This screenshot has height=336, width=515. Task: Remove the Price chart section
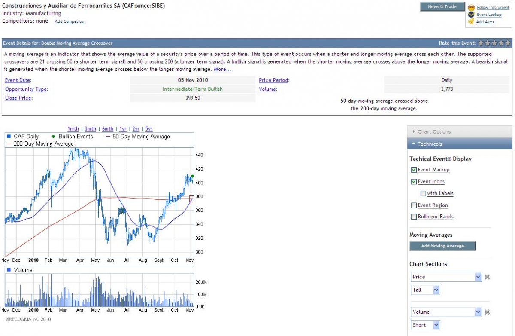[x=487, y=277]
